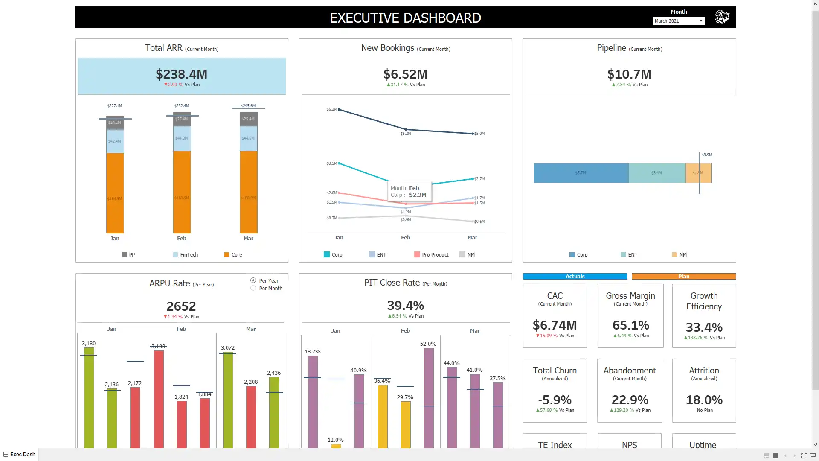Click the Core legend orange swatch
Screen dimensions: 819x461
227,254
